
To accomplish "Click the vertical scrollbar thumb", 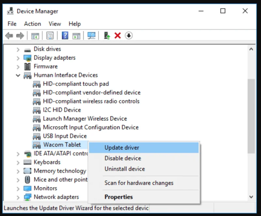I will [x=251, y=116].
